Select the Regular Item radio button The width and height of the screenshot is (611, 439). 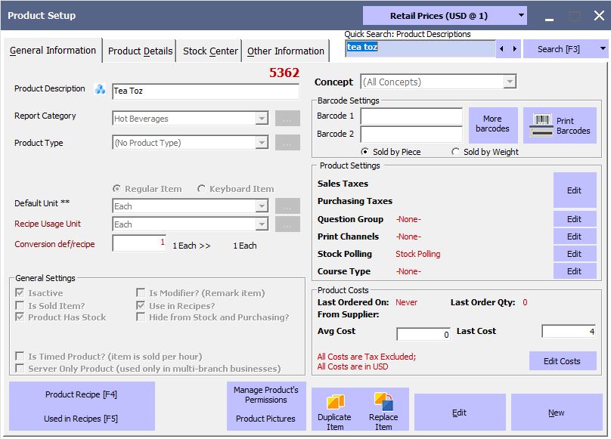[x=116, y=189]
